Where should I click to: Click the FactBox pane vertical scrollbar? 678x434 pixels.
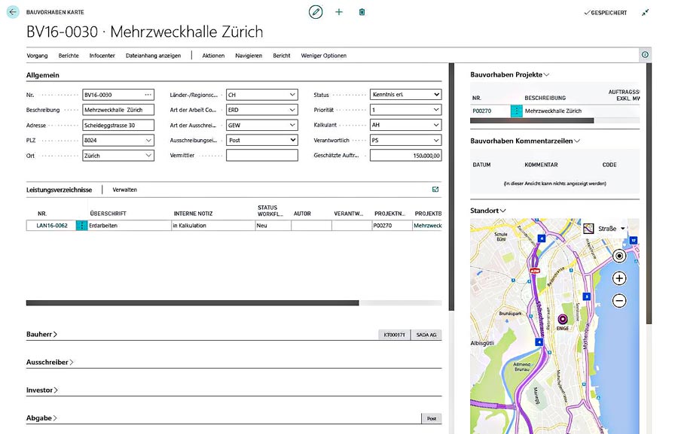649,193
